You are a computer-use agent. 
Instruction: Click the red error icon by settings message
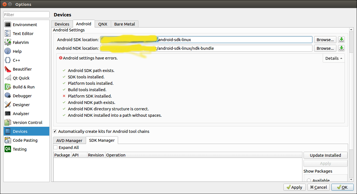61,58
